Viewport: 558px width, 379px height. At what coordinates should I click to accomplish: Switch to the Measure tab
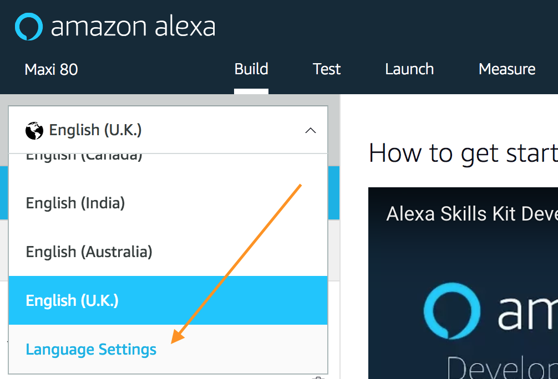[506, 69]
